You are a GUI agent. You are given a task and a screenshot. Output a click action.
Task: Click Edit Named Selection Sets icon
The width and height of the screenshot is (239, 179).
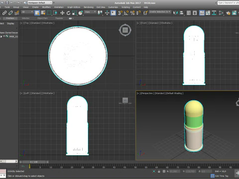(x=145, y=13)
